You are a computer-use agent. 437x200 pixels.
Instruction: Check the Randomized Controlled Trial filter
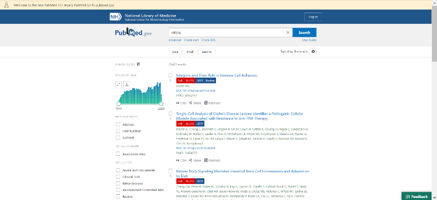pos(118,190)
